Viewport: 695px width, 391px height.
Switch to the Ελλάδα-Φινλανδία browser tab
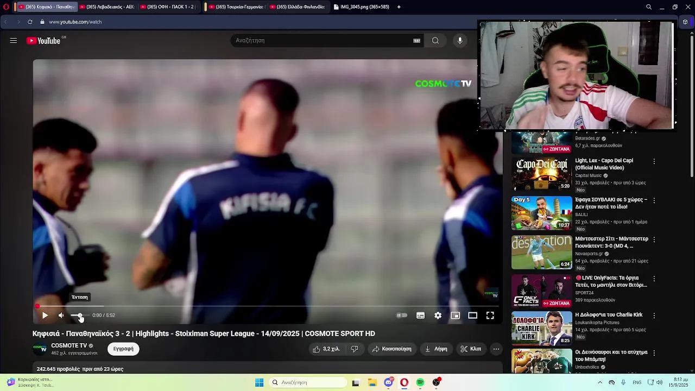[299, 7]
